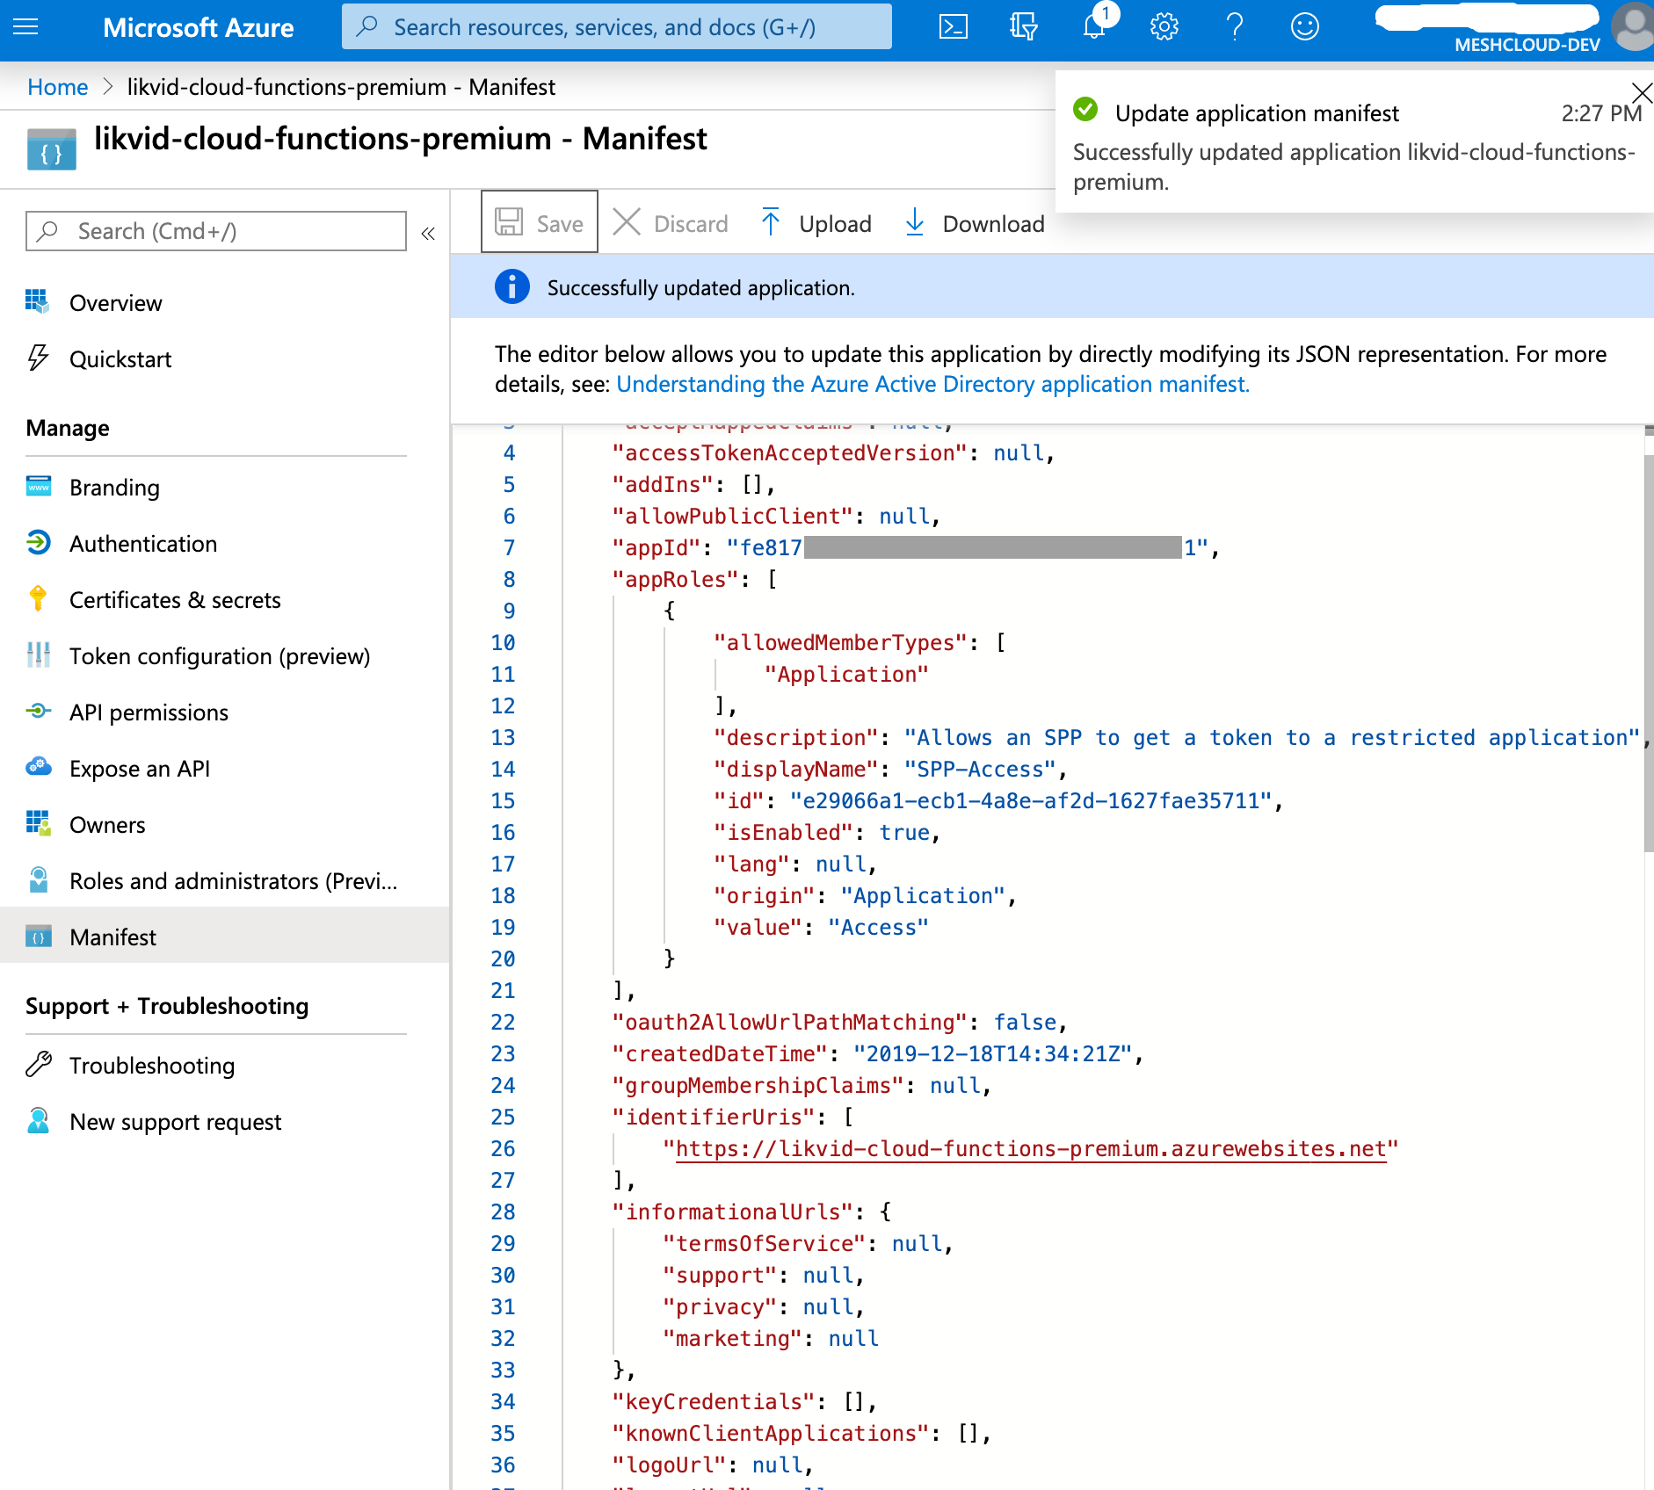Click the createdDateTime value 2019-12-18T14:34:21Z
The height and width of the screenshot is (1490, 1654).
click(993, 1054)
